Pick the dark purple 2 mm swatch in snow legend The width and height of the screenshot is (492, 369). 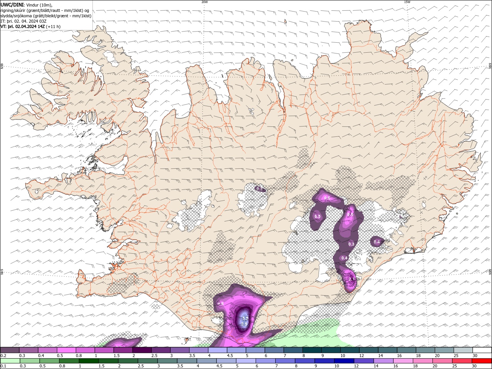(142, 350)
